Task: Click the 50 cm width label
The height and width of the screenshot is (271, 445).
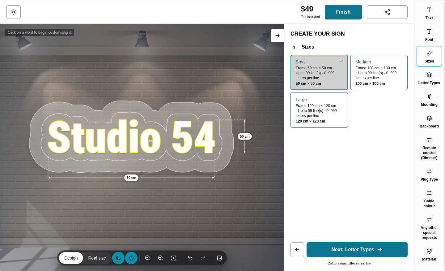Action: coord(131,178)
